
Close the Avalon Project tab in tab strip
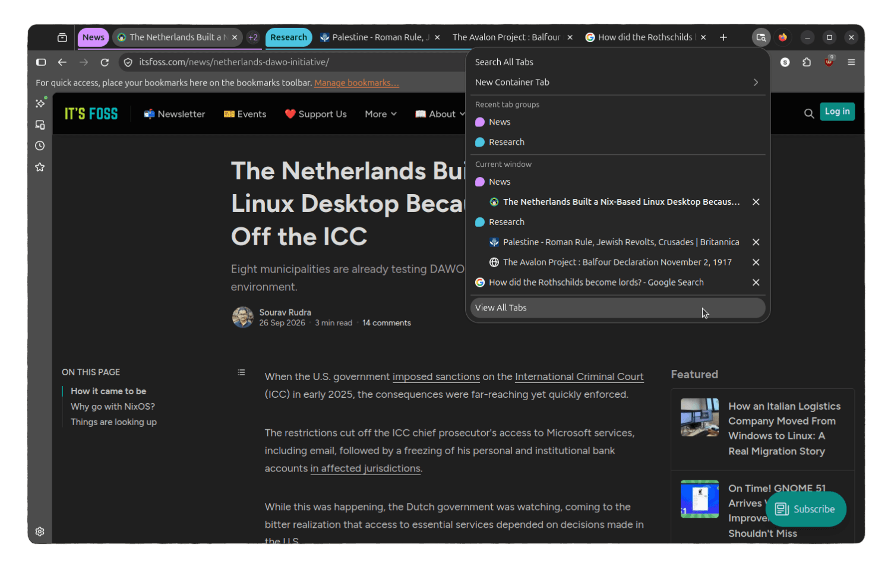point(570,37)
